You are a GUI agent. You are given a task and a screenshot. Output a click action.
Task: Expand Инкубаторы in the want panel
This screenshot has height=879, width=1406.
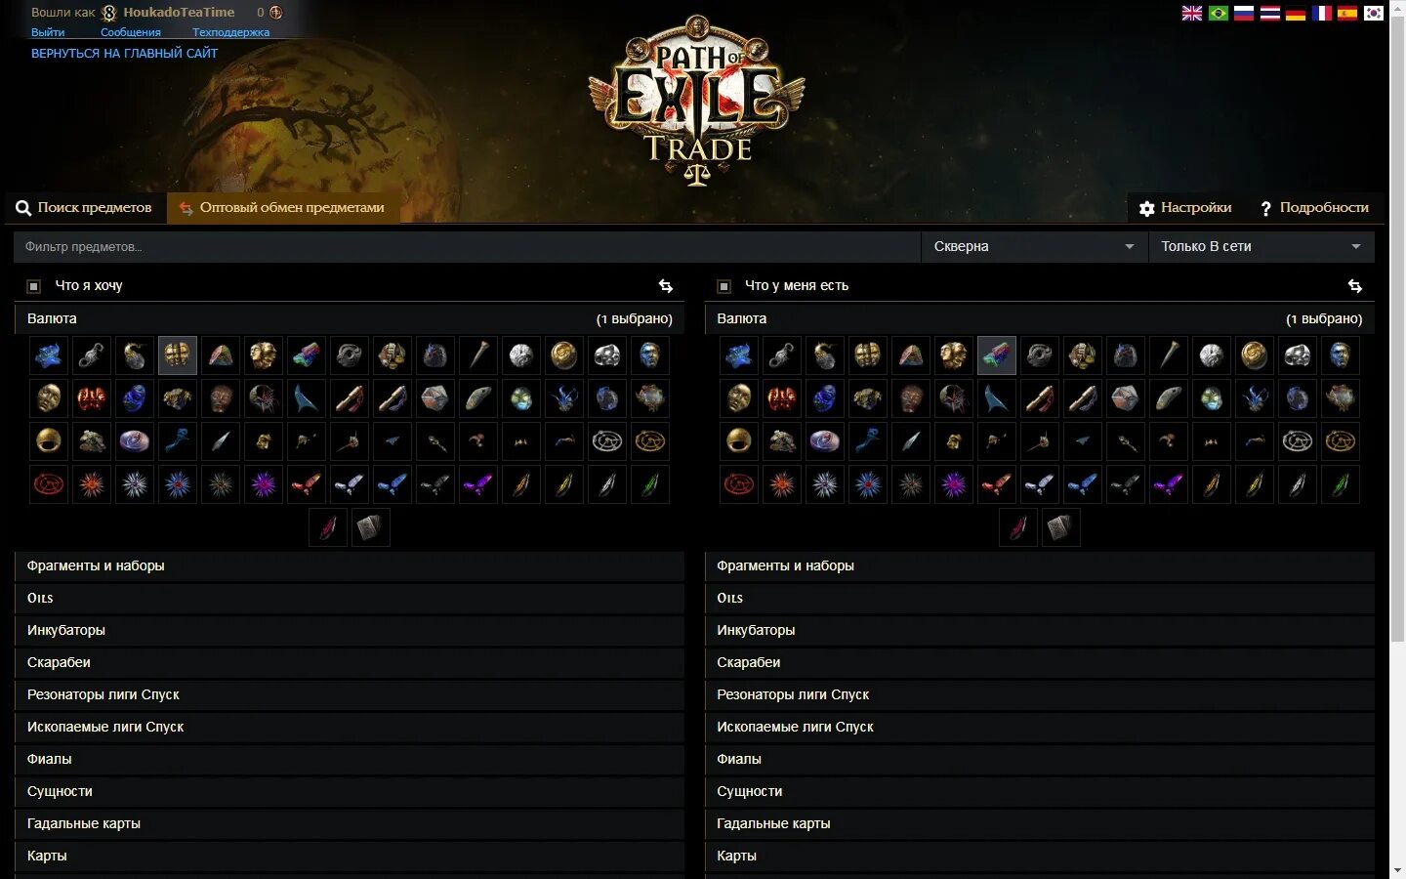tap(350, 631)
